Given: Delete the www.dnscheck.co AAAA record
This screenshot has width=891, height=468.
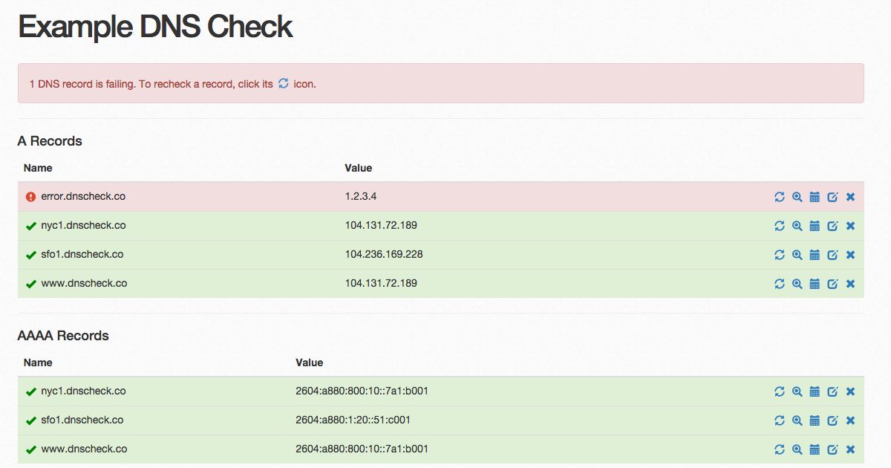Looking at the screenshot, I should point(850,449).
